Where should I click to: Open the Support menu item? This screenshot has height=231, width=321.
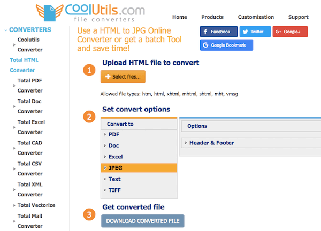pyautogui.click(x=299, y=17)
